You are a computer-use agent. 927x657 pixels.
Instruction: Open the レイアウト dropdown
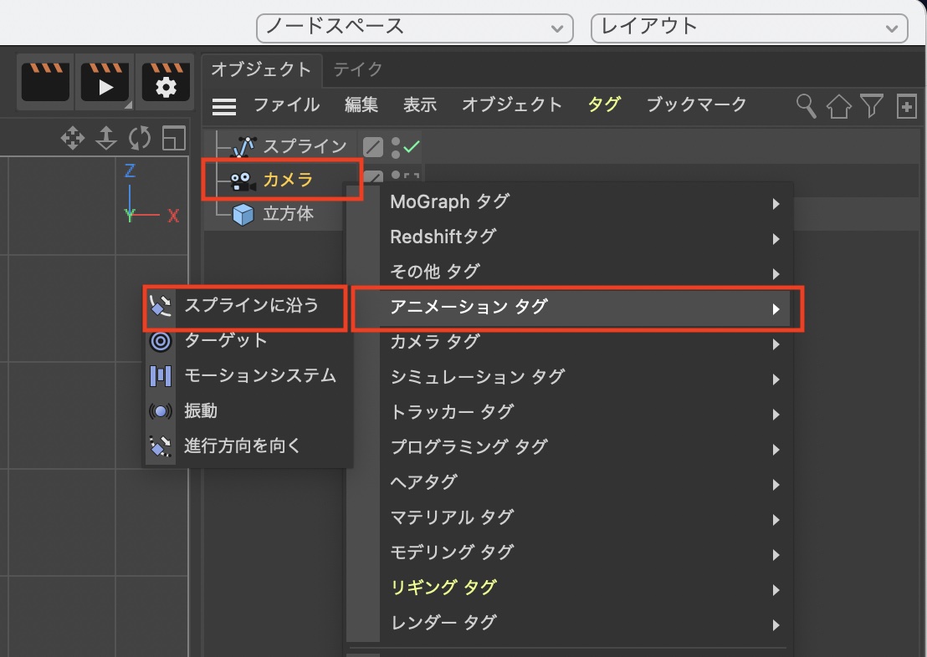(x=749, y=27)
